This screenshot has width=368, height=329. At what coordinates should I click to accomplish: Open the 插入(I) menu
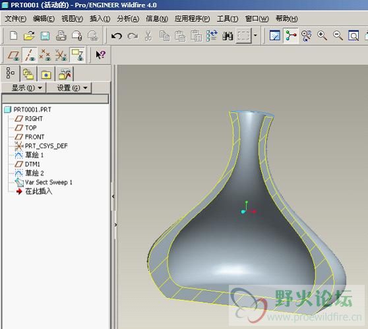point(100,18)
